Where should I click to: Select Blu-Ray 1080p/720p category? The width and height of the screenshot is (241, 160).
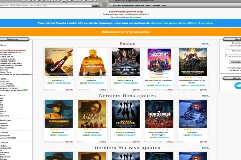click(11, 52)
